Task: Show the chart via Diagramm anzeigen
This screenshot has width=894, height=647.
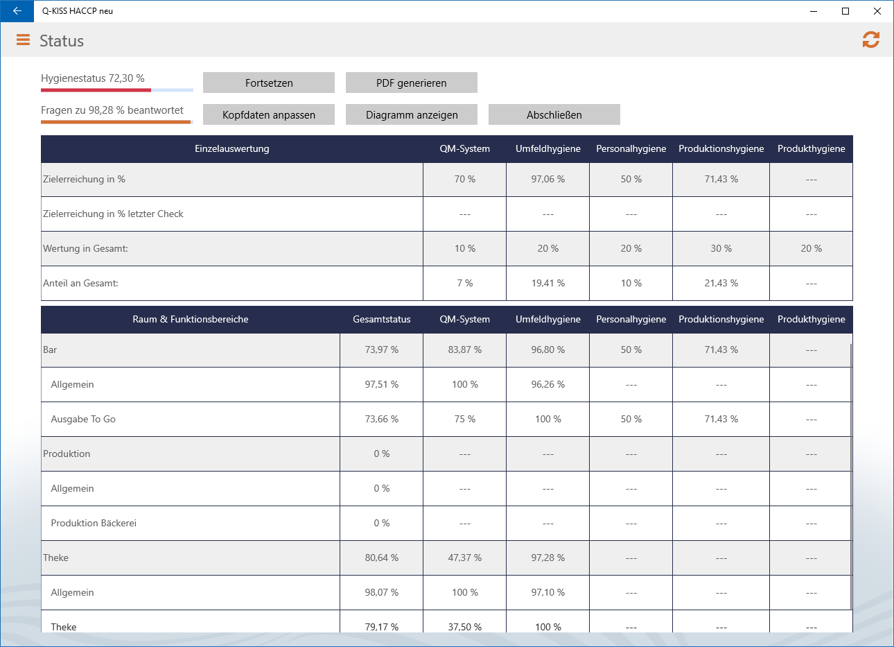Action: tap(412, 114)
